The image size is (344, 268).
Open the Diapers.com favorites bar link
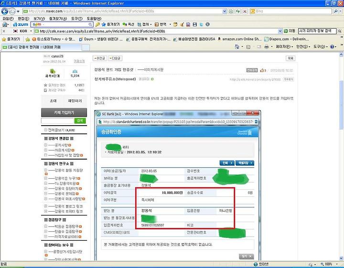point(286,39)
